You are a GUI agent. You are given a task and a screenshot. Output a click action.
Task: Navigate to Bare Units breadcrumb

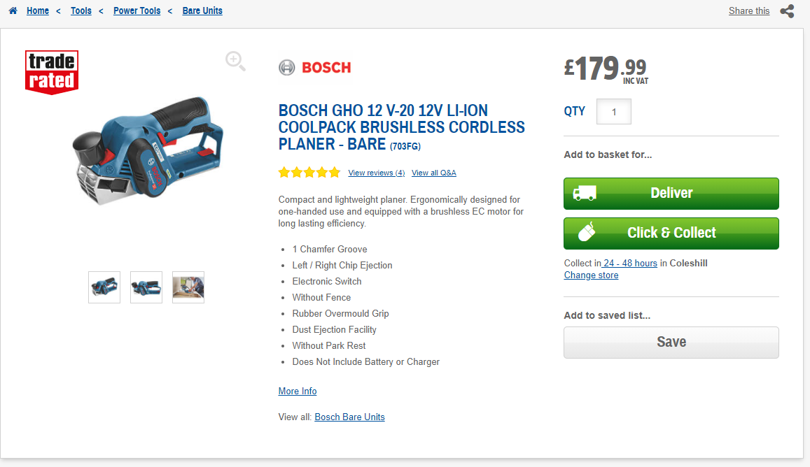tap(202, 11)
